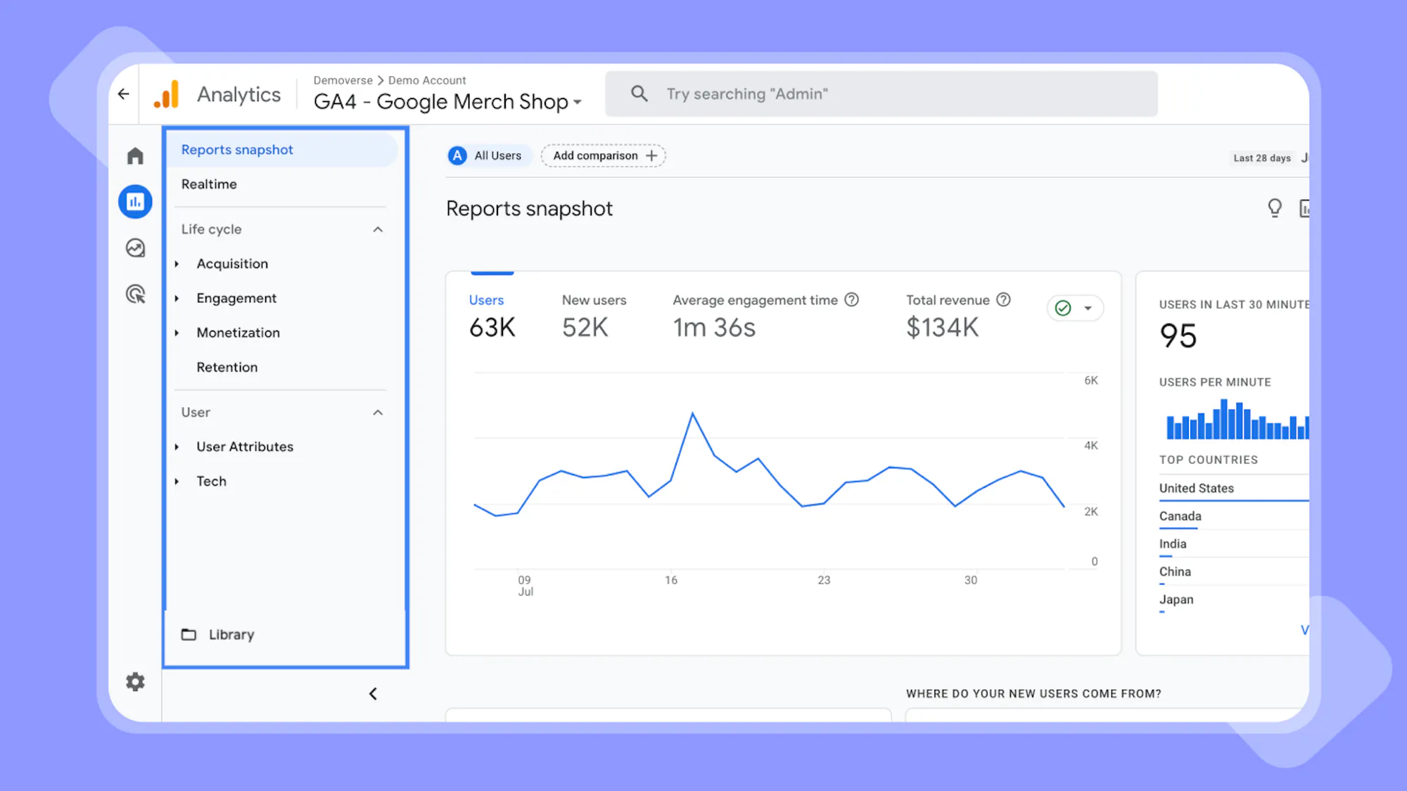Click the back arrow beside Analytics logo
Viewport: 1407px width, 791px height.
[x=124, y=94]
